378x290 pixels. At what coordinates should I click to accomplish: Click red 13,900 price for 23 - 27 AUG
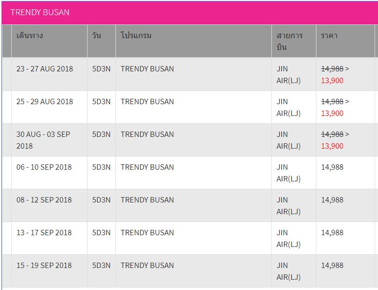point(332,81)
